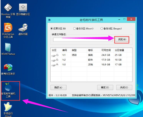The height and width of the screenshot is (117, 143).
Task: Choose the 备份分区 (Imagex) radio option
Action: click(x=102, y=28)
